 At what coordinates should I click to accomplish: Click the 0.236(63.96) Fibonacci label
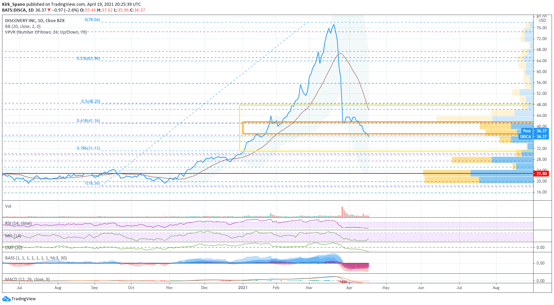point(88,58)
